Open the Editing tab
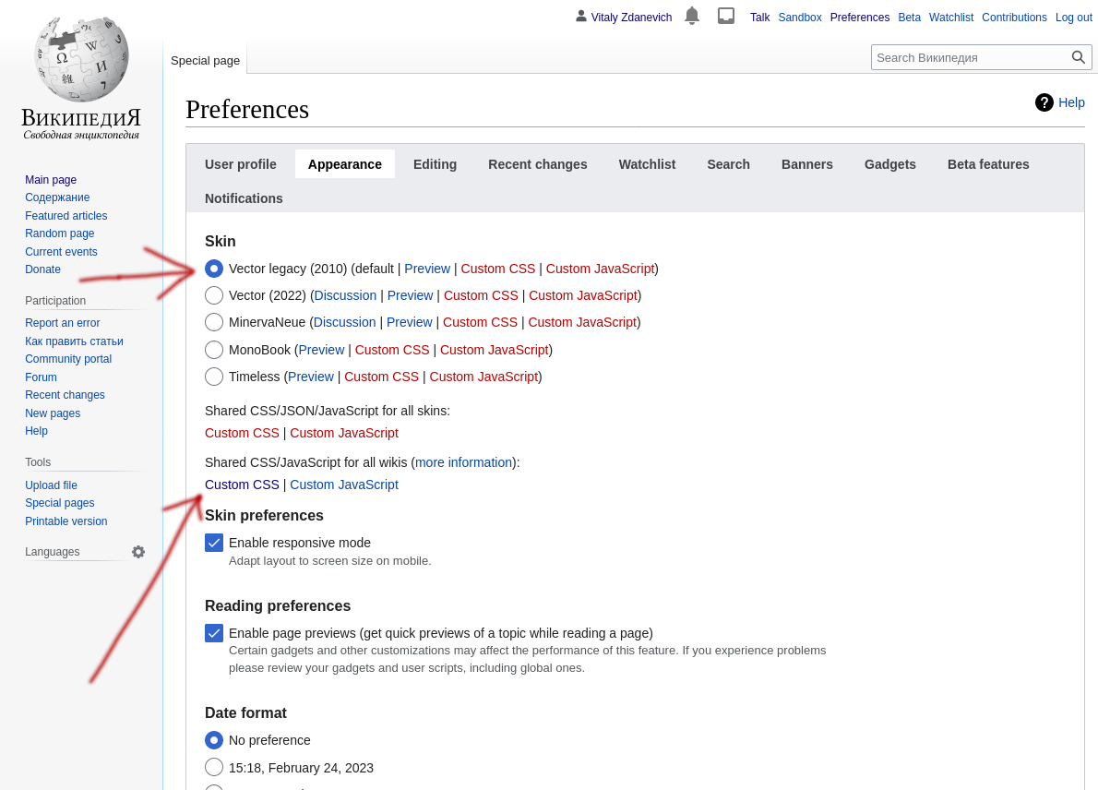1098x790 pixels. [435, 164]
